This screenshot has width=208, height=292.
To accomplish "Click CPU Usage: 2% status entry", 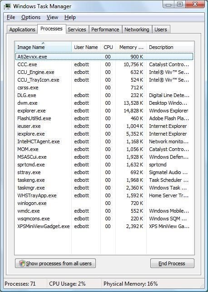I will tap(67, 284).
